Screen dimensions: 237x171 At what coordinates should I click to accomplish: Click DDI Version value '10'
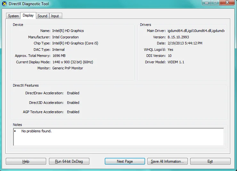click(170, 56)
